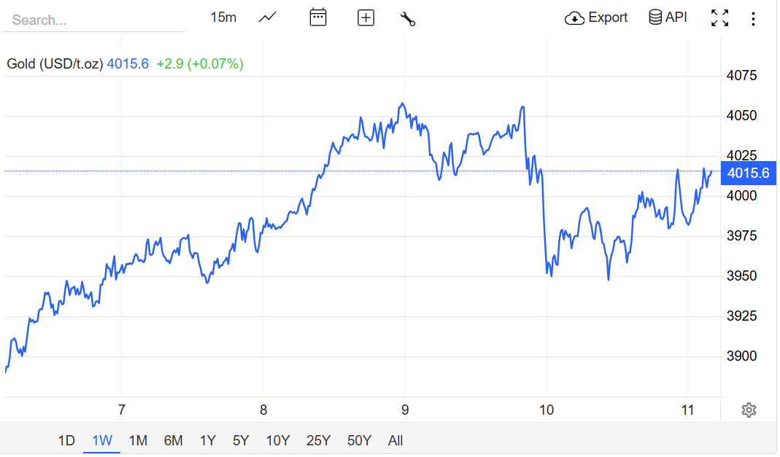Switch to the 1Y range
The image size is (780, 457).
[x=208, y=440]
